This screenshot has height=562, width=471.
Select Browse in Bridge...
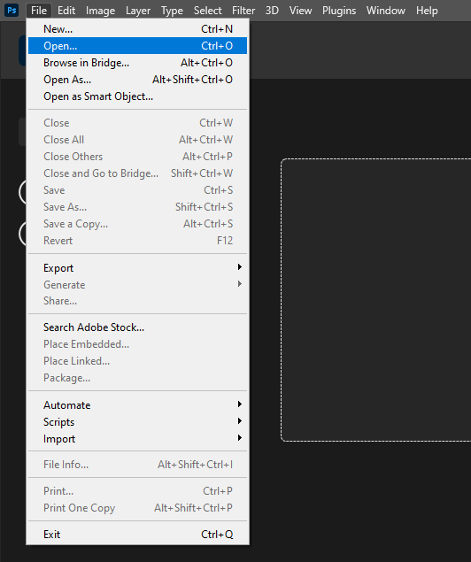click(x=137, y=63)
